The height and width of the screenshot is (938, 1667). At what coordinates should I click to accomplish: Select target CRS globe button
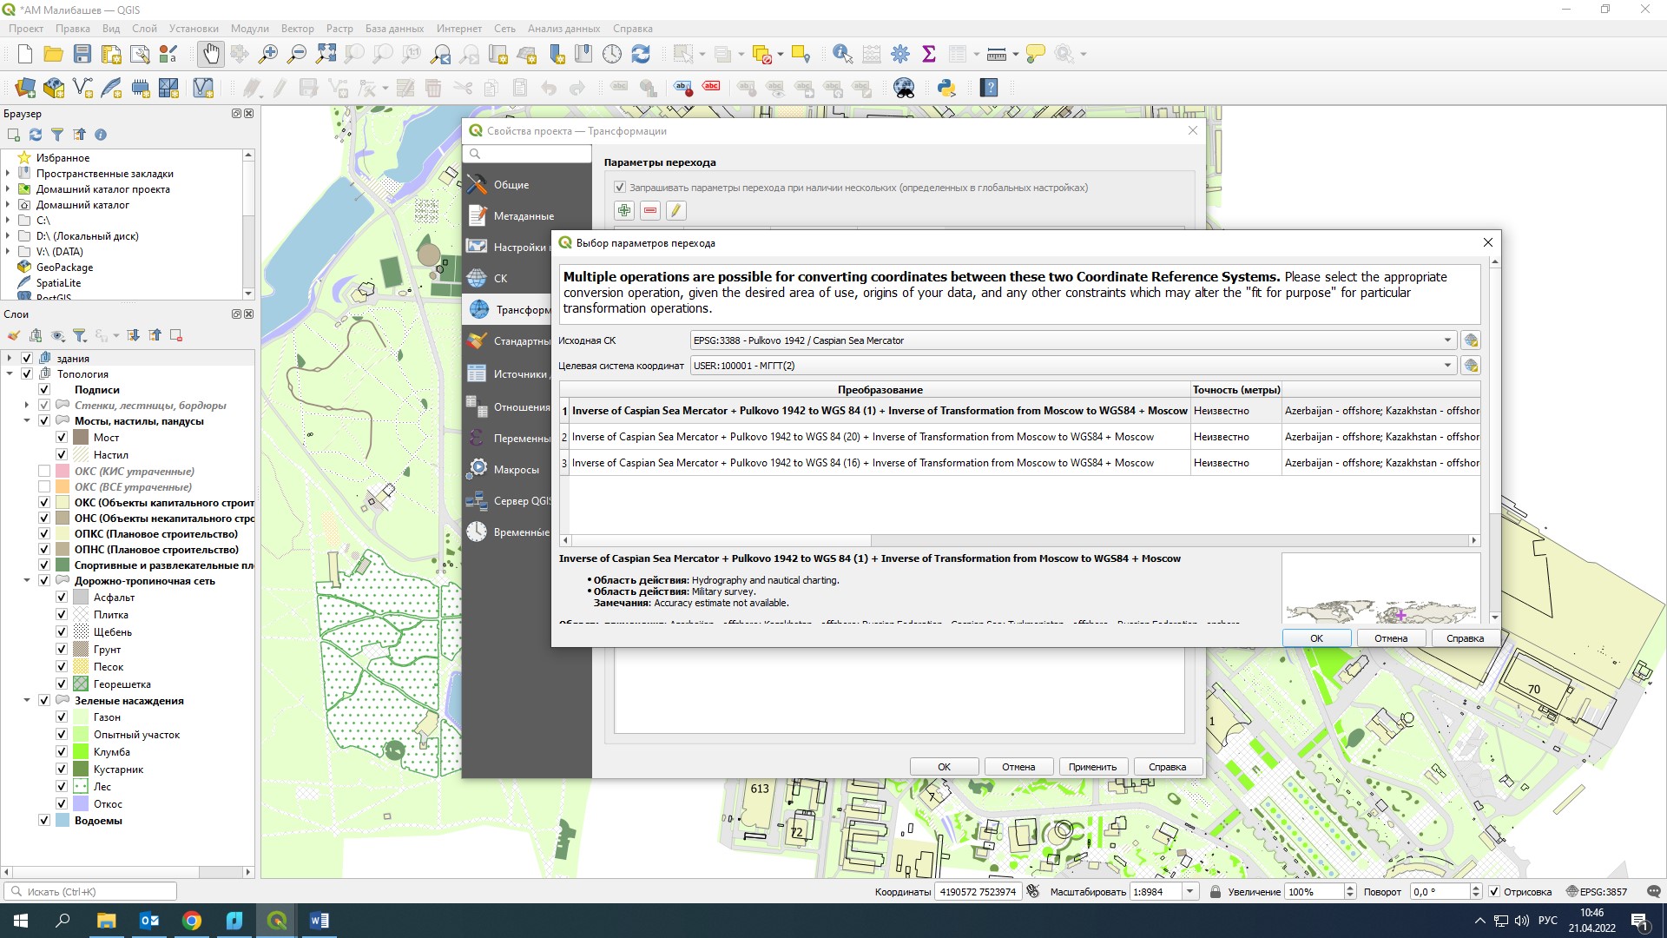coord(1471,366)
